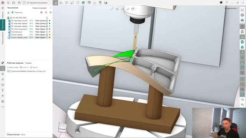
Task: Open the hamburger main menu
Action: click(x=3, y=8)
